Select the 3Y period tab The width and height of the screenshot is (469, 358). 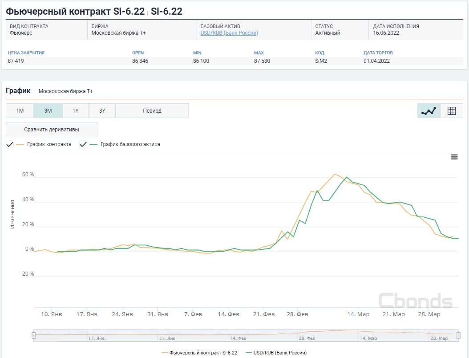102,111
